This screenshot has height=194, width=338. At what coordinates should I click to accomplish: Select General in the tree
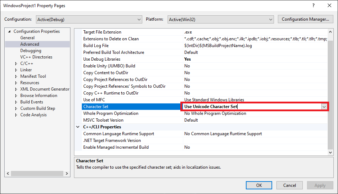[x=27, y=37]
